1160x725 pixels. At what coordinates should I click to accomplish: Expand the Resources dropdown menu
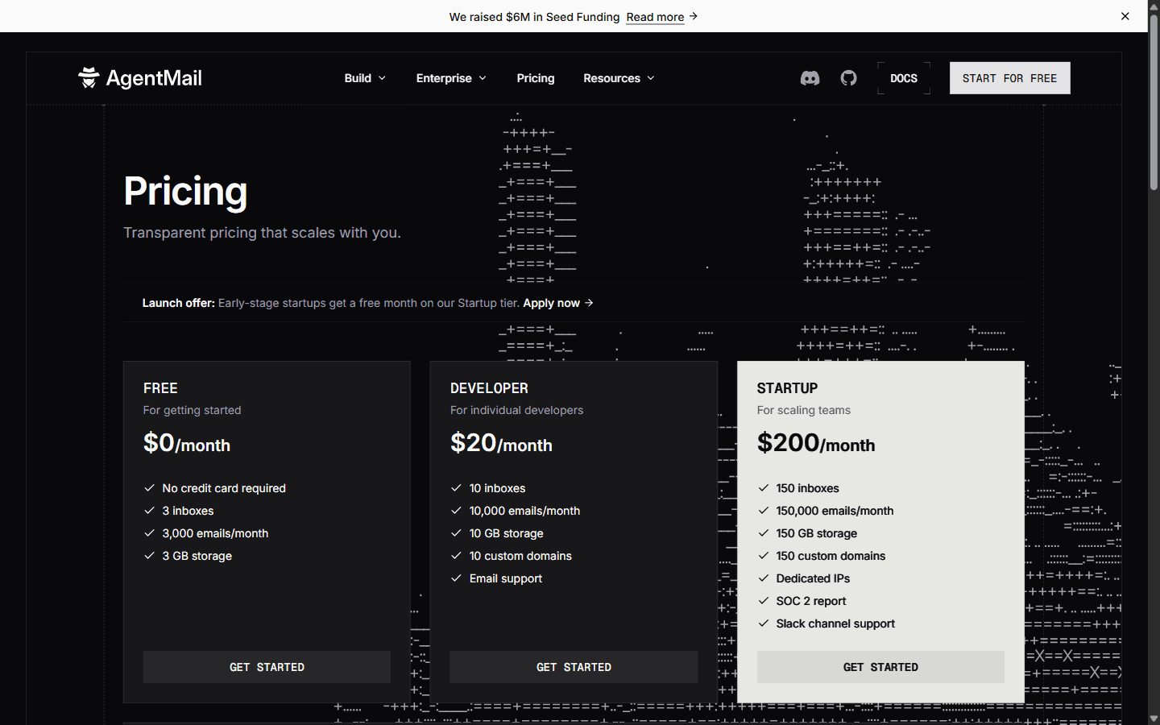tap(619, 78)
